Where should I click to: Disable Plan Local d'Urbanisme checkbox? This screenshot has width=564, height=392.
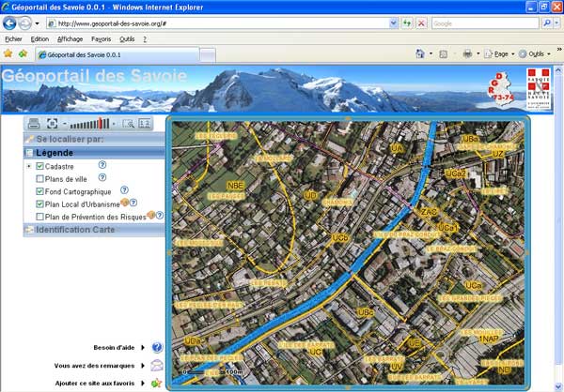click(39, 204)
